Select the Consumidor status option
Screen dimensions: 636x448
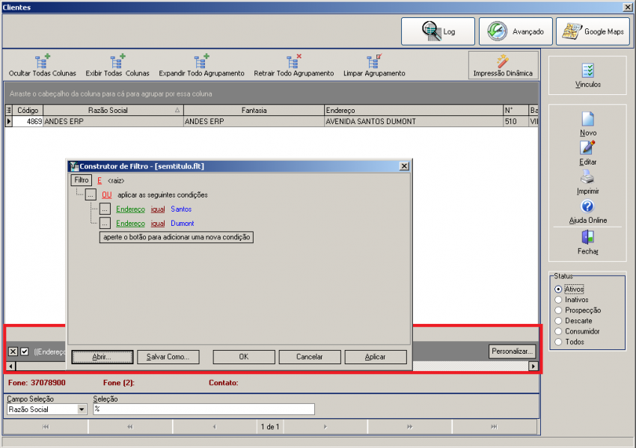pyautogui.click(x=577, y=331)
